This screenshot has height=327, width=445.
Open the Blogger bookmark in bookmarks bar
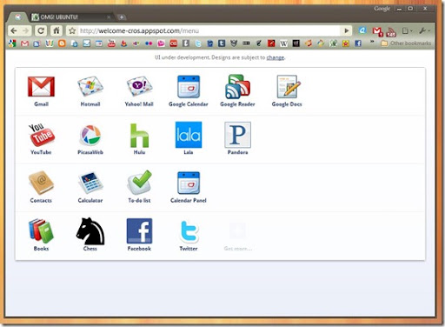(62, 43)
